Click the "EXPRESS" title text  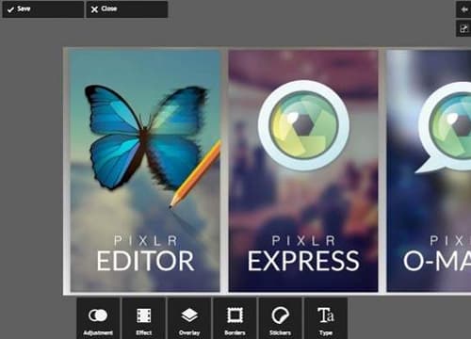click(x=303, y=261)
